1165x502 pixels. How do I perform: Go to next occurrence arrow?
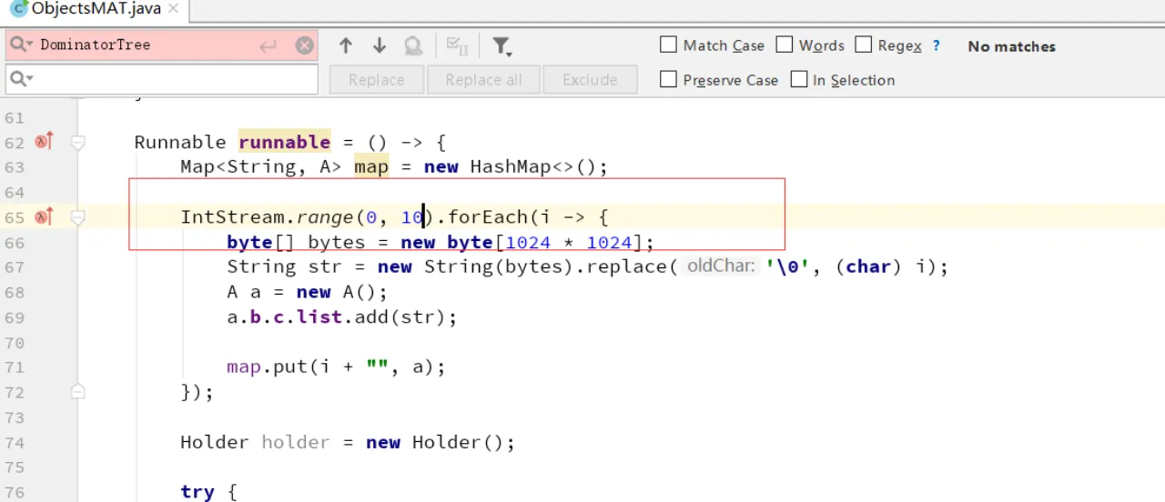click(x=380, y=45)
